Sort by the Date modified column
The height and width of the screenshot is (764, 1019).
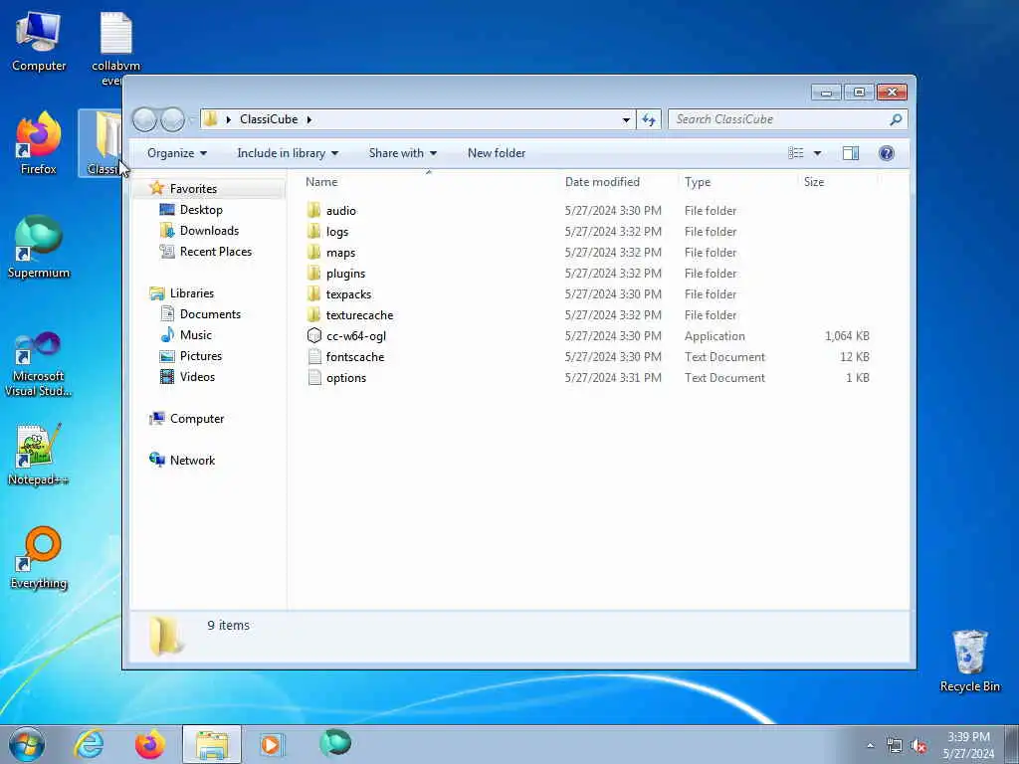[619, 182]
